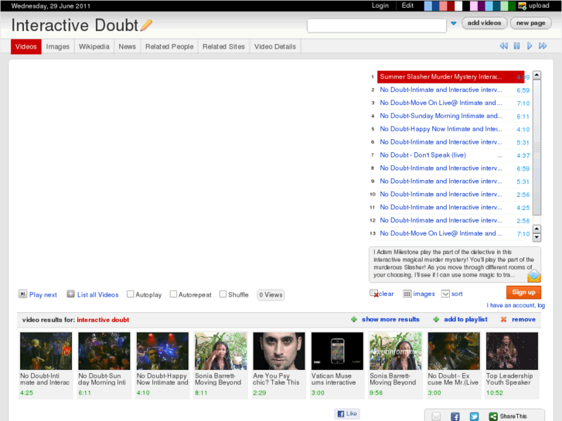Open the Related People tab

(x=169, y=46)
